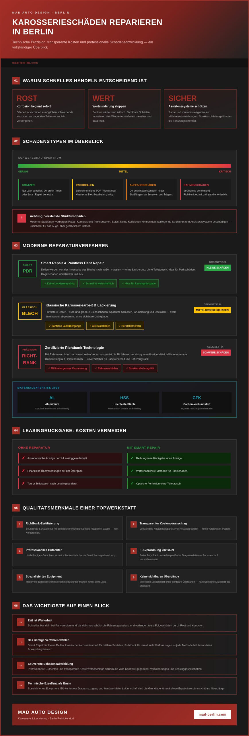The width and height of the screenshot is (249, 736).
Task: Select the CFK Carbon-Verbundstoff material card
Action: (197, 402)
